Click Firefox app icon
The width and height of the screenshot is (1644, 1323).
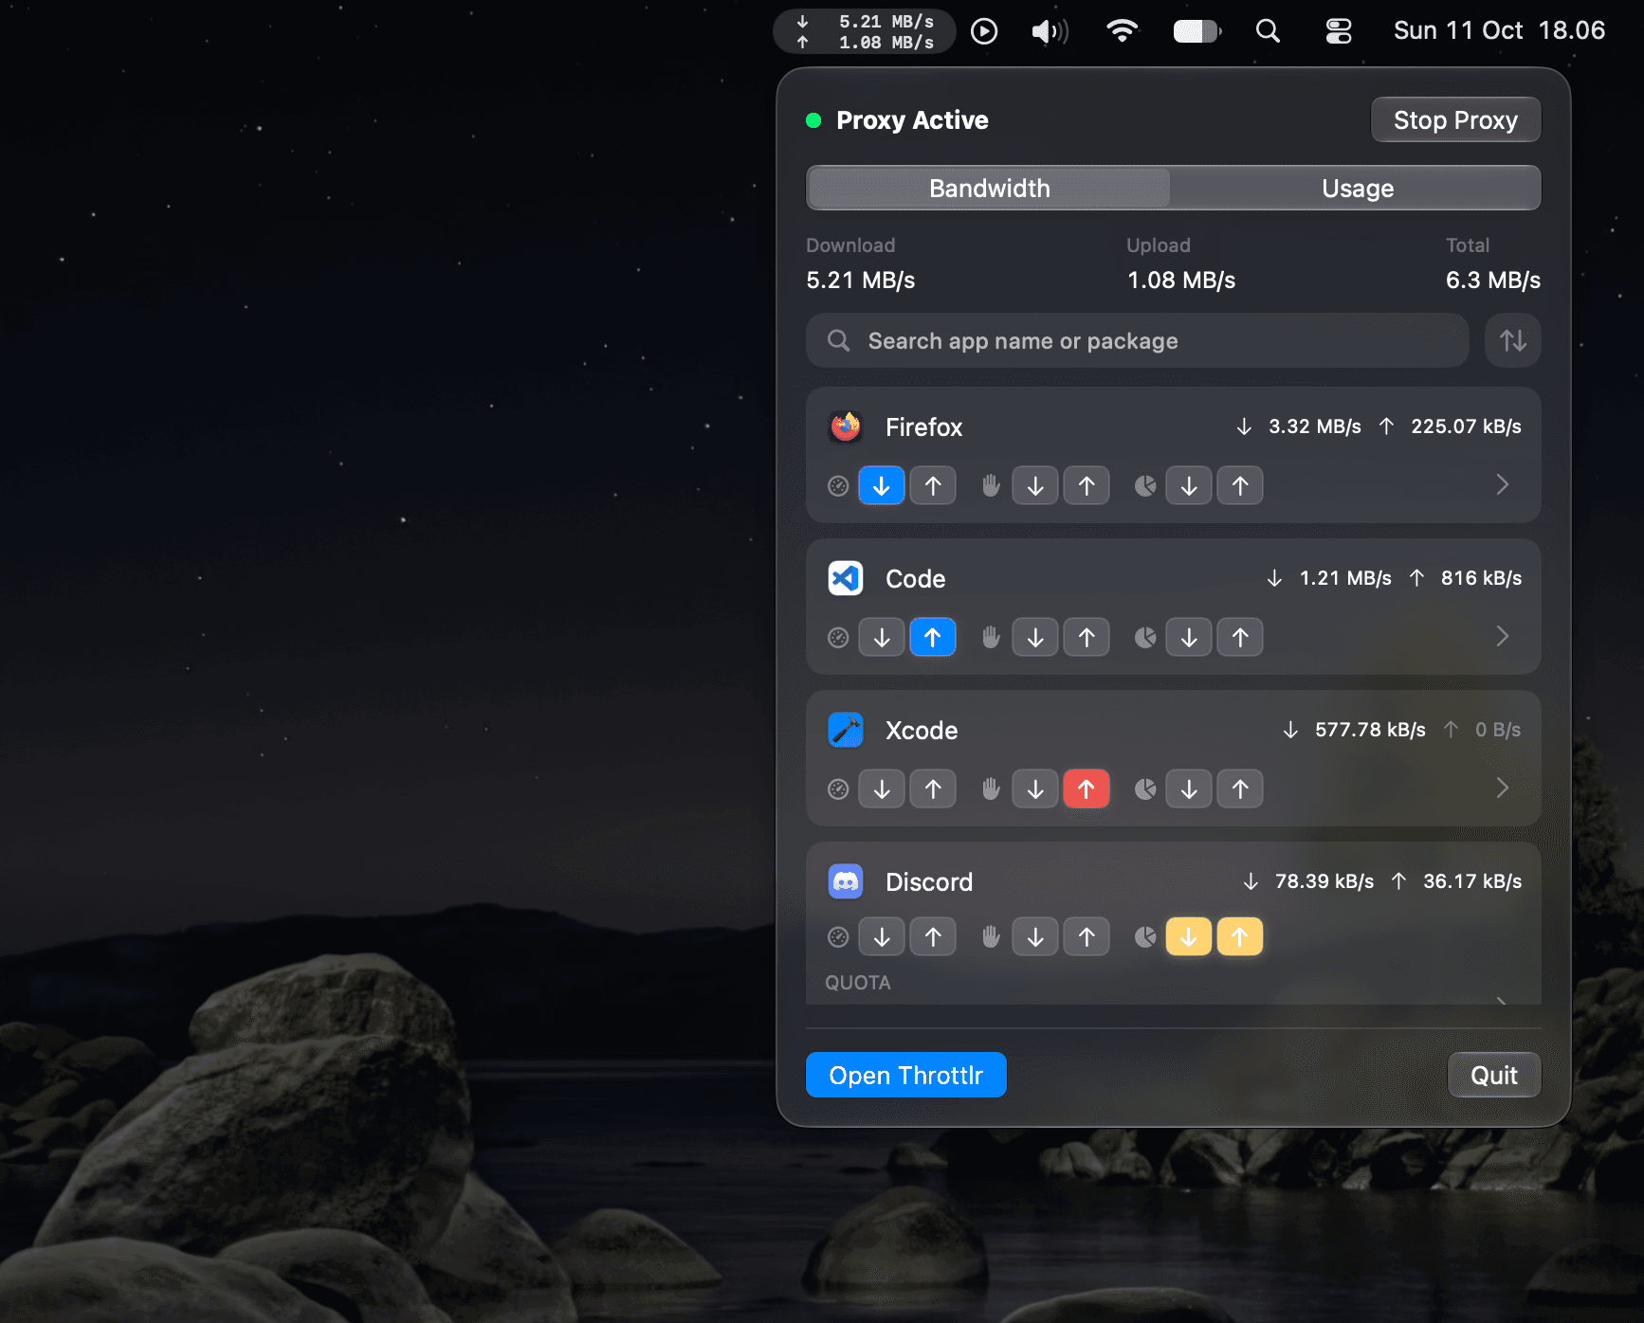(x=846, y=427)
